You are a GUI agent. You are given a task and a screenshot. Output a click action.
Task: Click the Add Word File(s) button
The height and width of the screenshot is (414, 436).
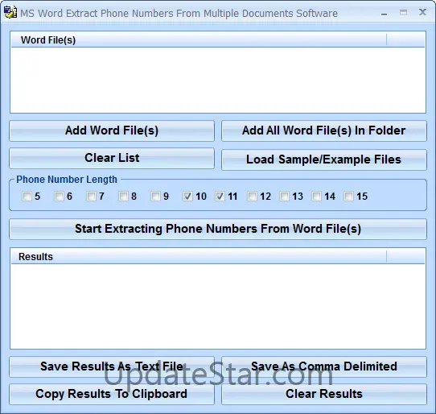[112, 130]
